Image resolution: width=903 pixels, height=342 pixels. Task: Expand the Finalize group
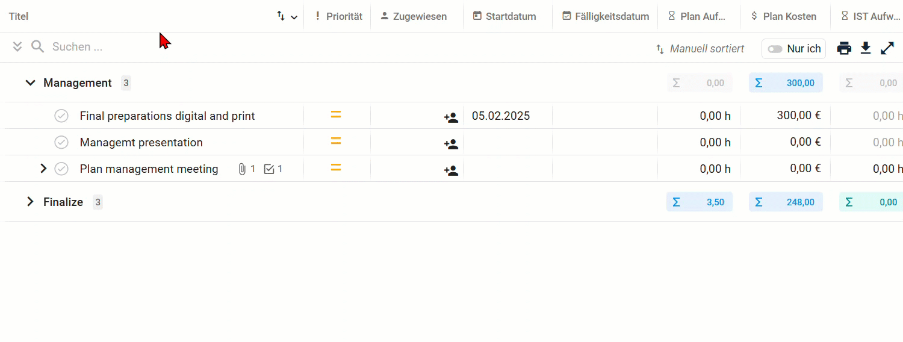coord(30,202)
